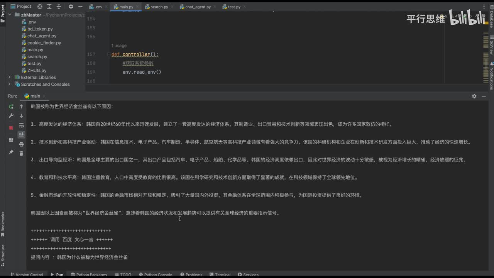
Task: Switch to the search.py editor tab
Action: [x=159, y=7]
